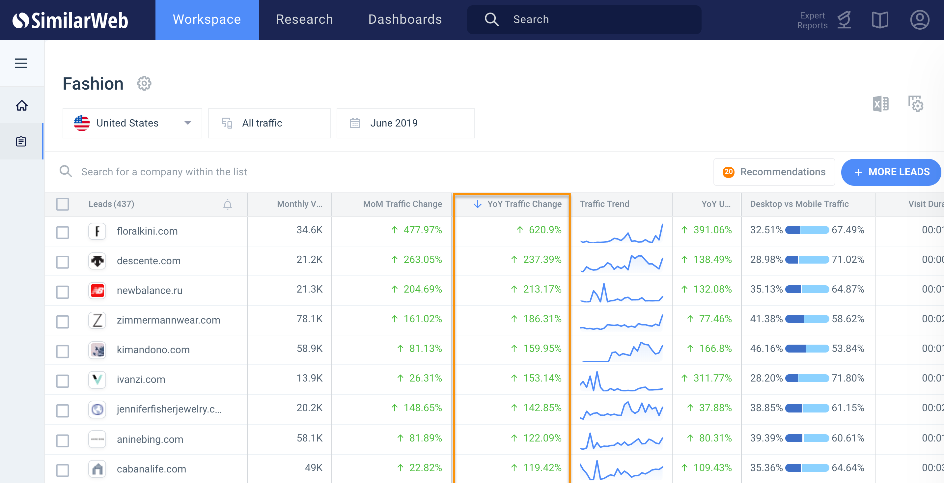Focus the top Search field
The height and width of the screenshot is (483, 944).
[584, 20]
